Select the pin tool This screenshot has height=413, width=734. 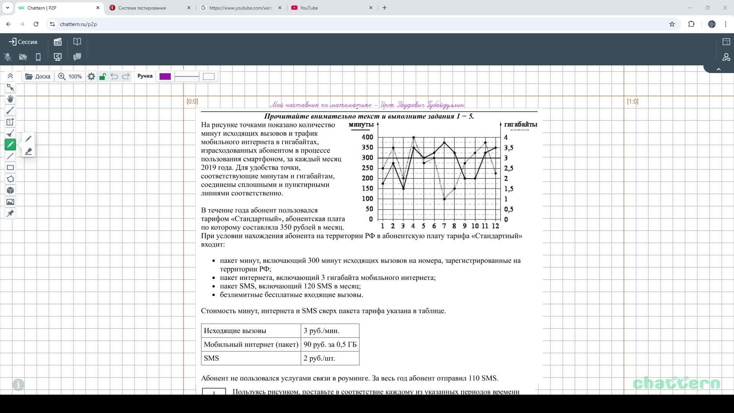pos(10,213)
